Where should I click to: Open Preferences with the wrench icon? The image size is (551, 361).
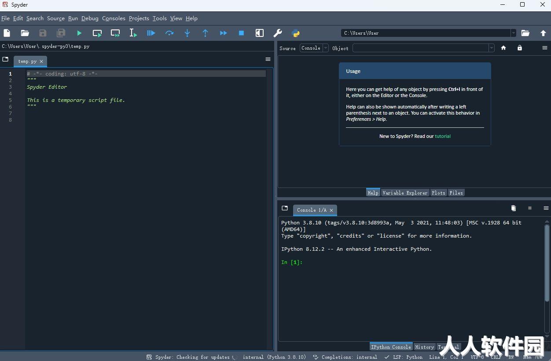278,33
